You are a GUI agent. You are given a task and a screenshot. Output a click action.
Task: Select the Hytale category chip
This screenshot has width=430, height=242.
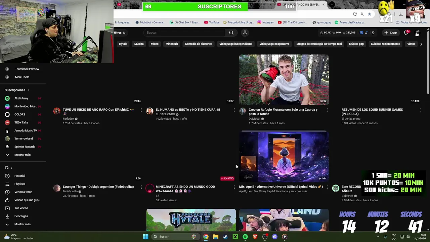(x=123, y=44)
